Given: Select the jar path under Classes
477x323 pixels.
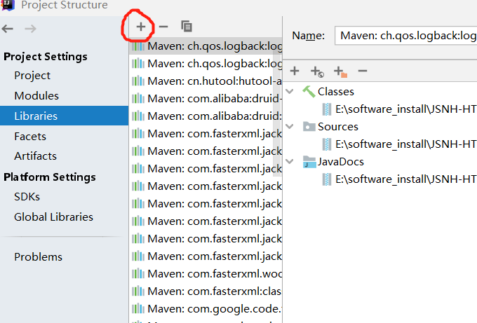Looking at the screenshot, I should [405, 109].
